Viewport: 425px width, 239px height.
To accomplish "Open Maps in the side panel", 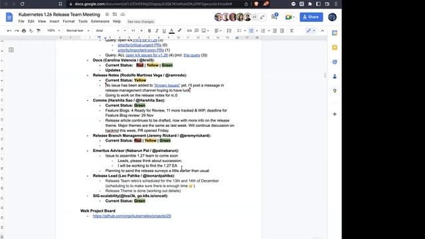I will click(x=335, y=91).
